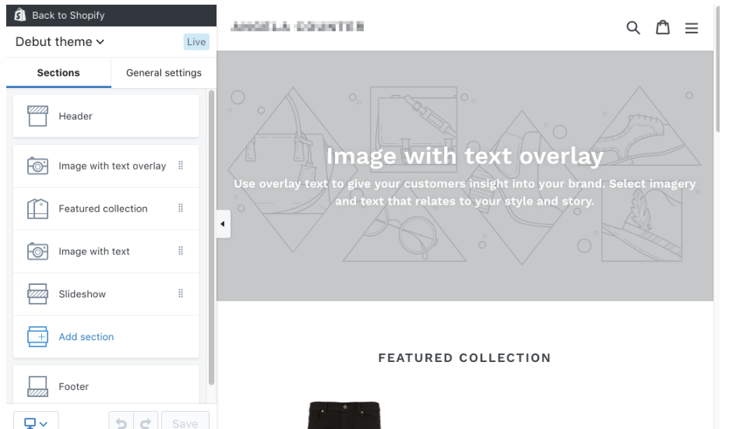Switch to the Sections tab
The width and height of the screenshot is (729, 429).
58,72
